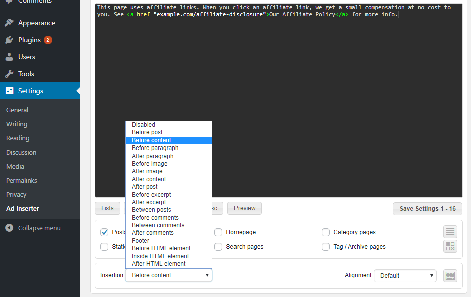471x297 pixels.
Task: Open the Alignment dropdown set to Default
Action: pyautogui.click(x=405, y=275)
